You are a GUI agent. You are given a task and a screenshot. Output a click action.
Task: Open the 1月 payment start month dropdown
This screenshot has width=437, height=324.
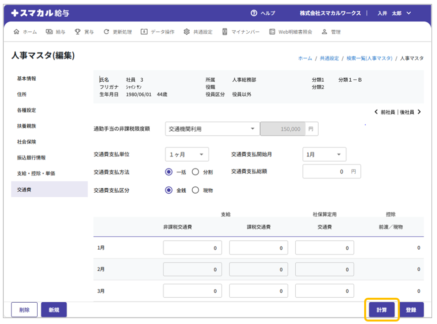pos(324,155)
